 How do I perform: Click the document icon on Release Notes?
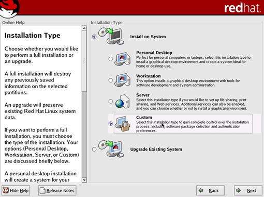[x=42, y=190]
